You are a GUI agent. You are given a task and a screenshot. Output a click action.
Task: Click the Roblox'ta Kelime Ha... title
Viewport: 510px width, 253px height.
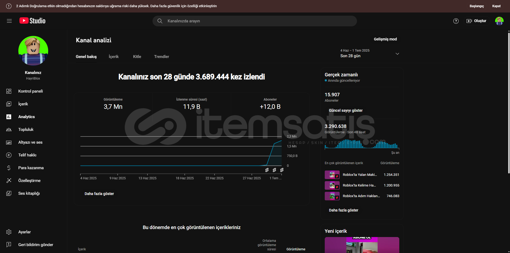(359, 185)
